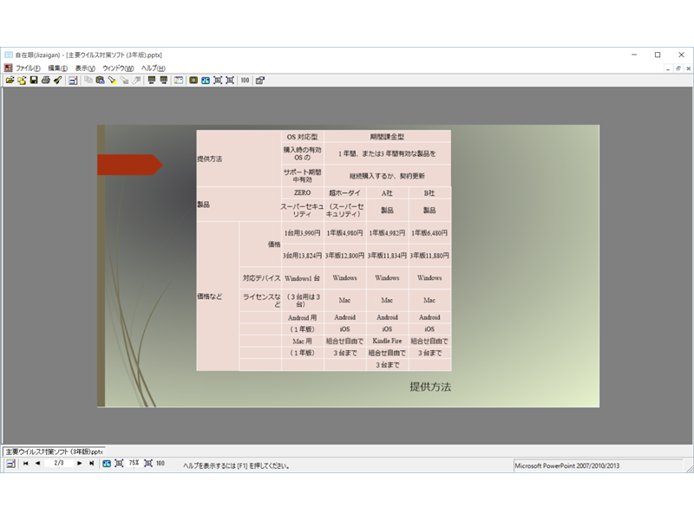694x520 pixels.
Task: Click the save floppy disk icon
Action: coord(33,80)
